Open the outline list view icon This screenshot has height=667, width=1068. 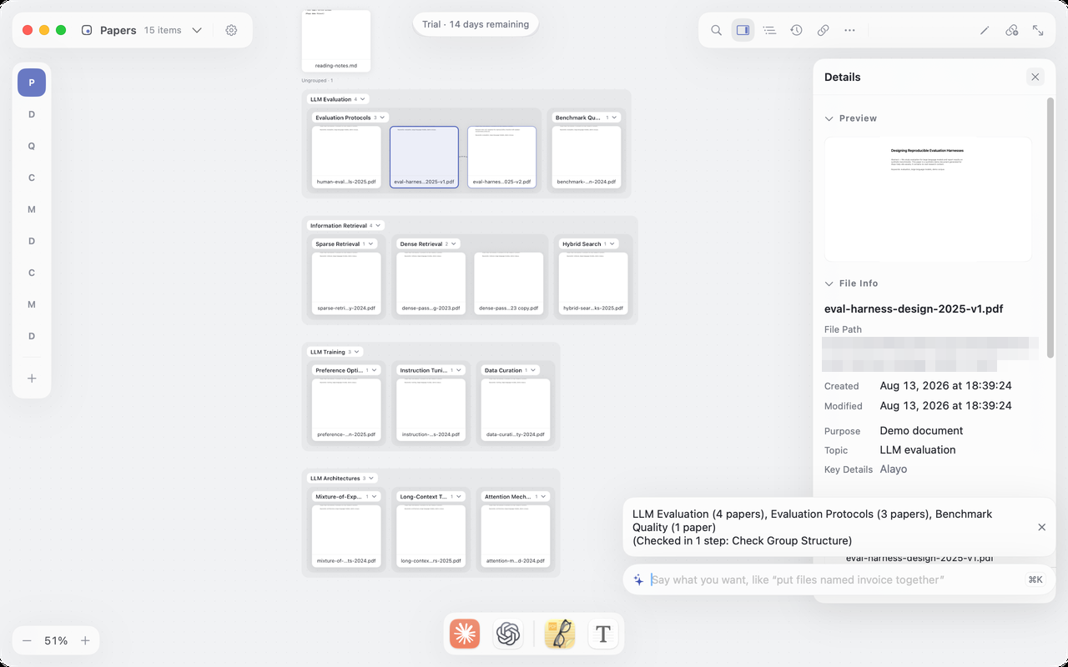click(x=769, y=30)
